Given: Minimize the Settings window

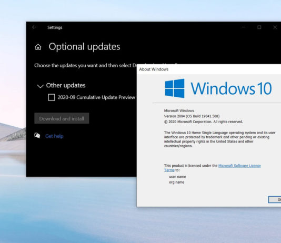Looking at the screenshot, I should point(244,27).
